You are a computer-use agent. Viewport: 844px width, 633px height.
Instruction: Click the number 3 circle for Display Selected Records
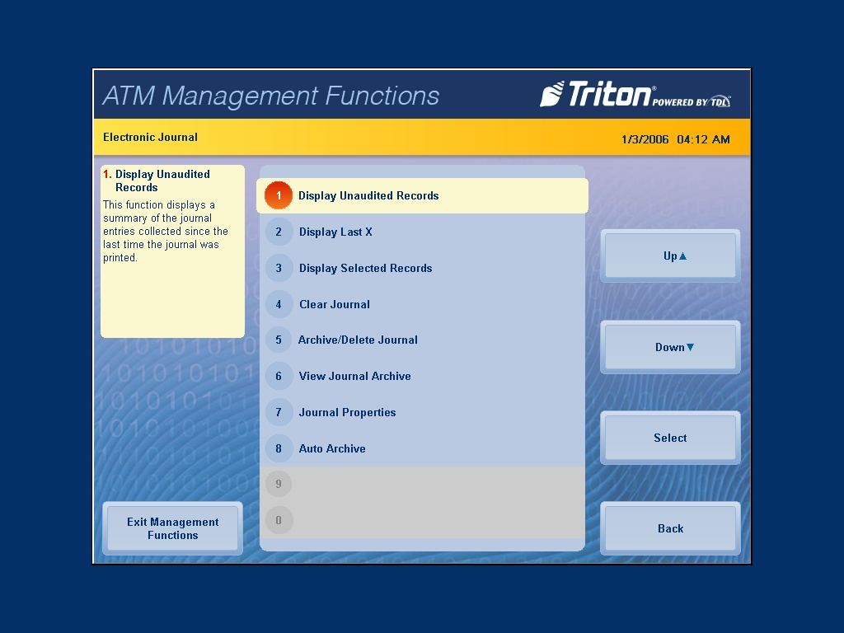tap(279, 268)
